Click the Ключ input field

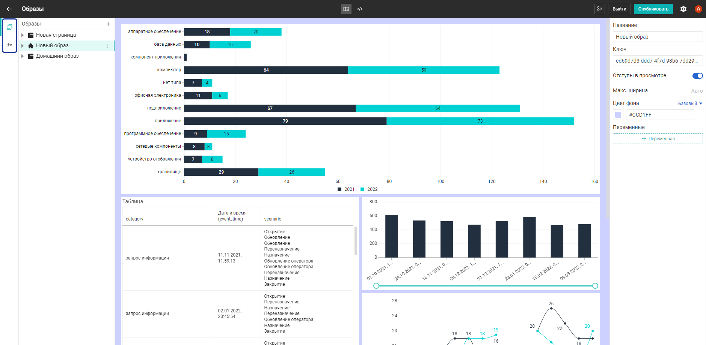[658, 61]
